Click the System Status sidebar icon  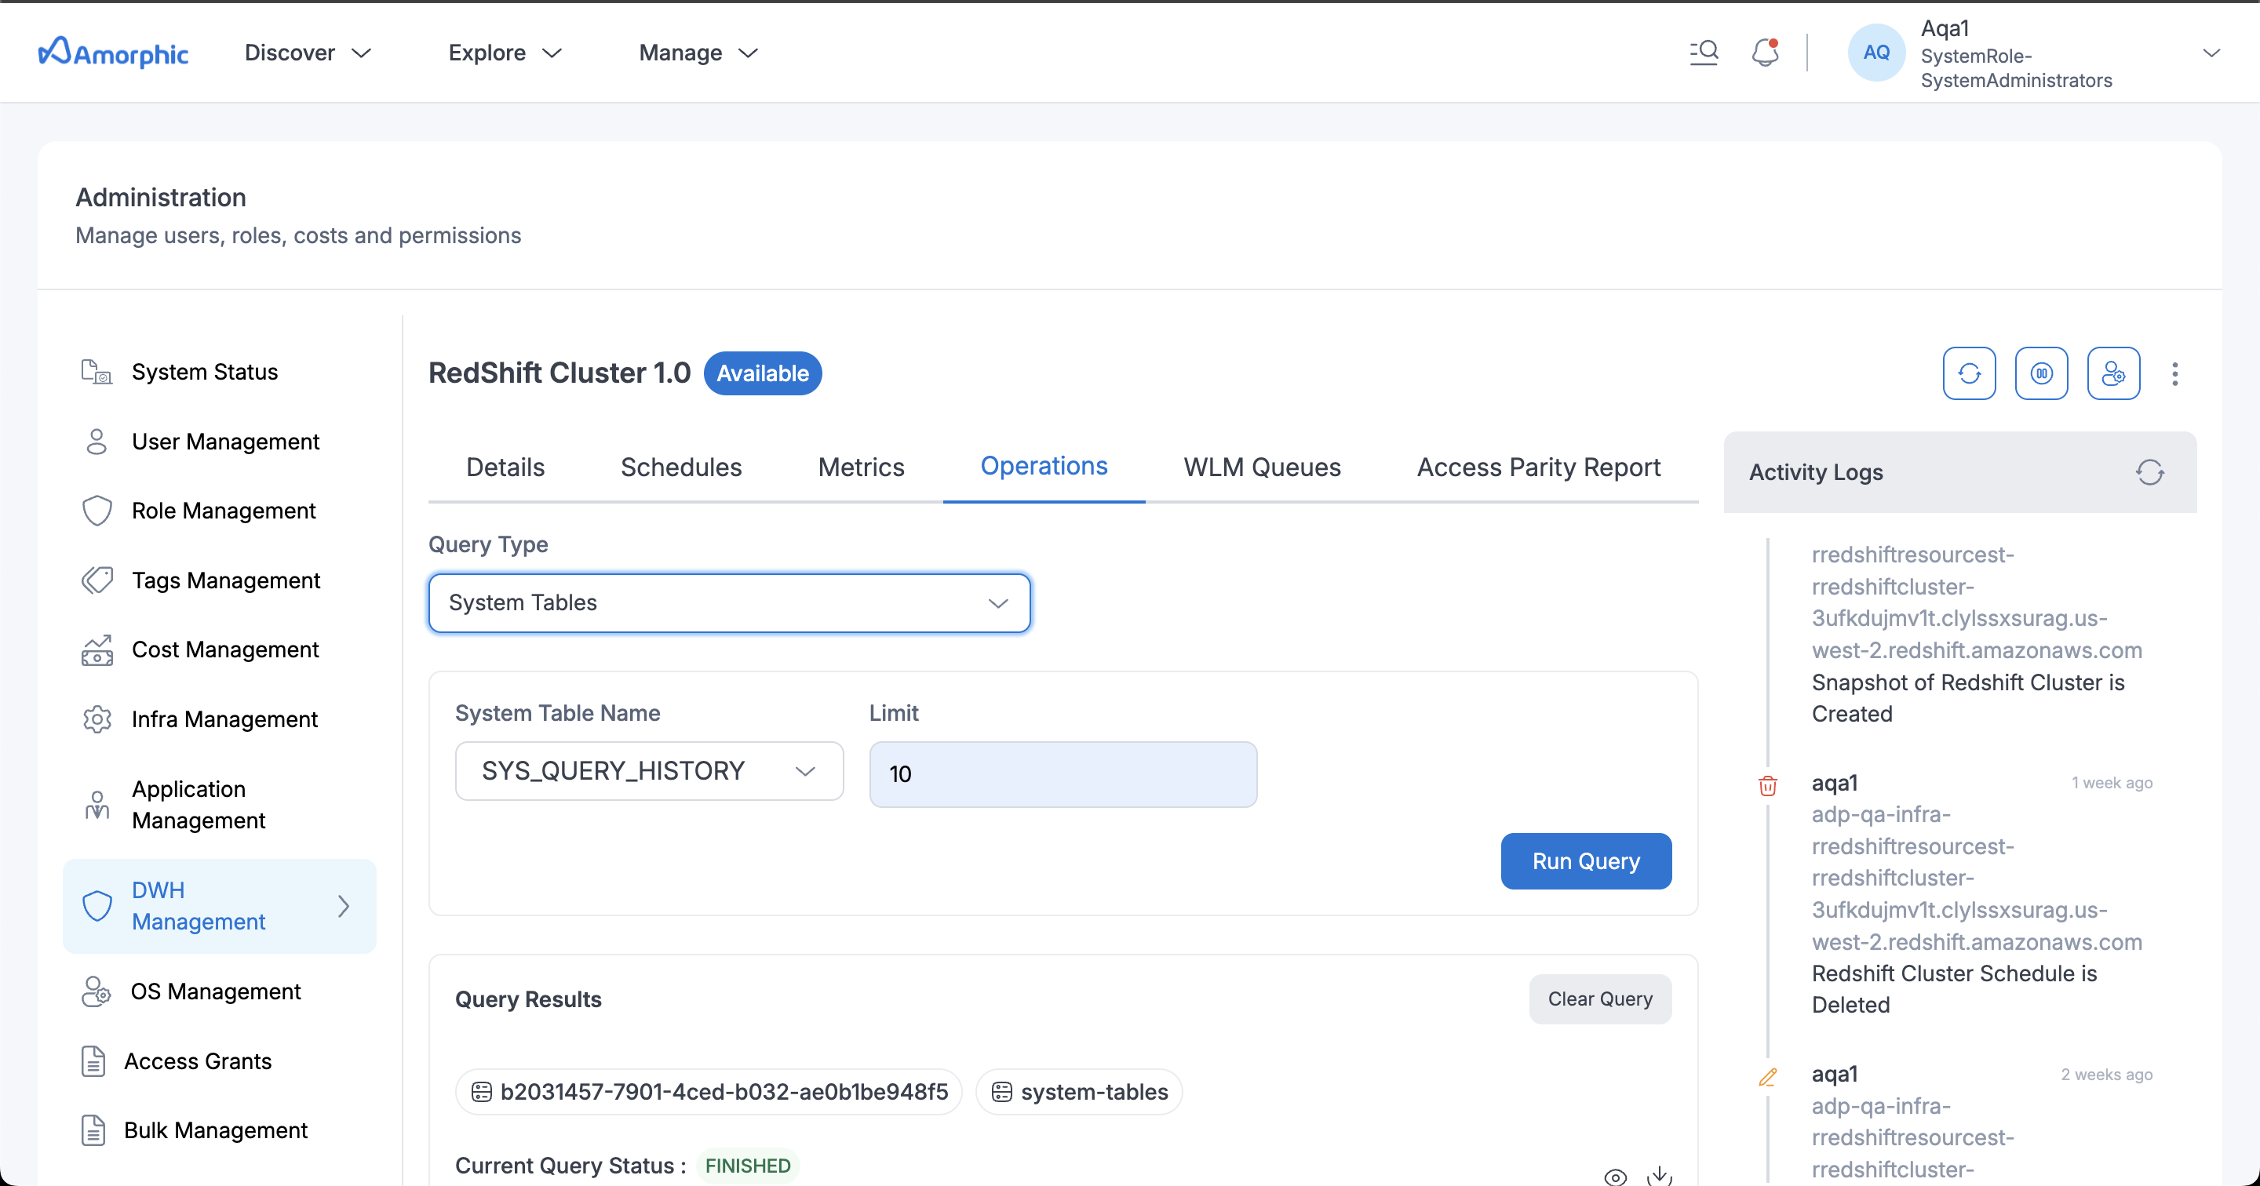click(x=97, y=372)
